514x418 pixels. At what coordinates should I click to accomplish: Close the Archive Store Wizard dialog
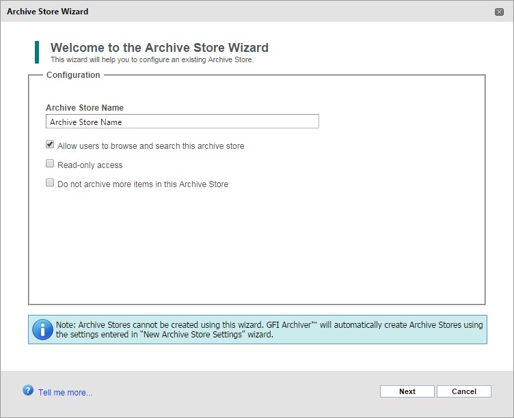coord(499,12)
